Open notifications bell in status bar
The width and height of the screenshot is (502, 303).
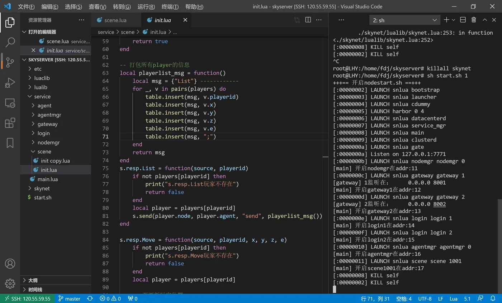coord(493,298)
